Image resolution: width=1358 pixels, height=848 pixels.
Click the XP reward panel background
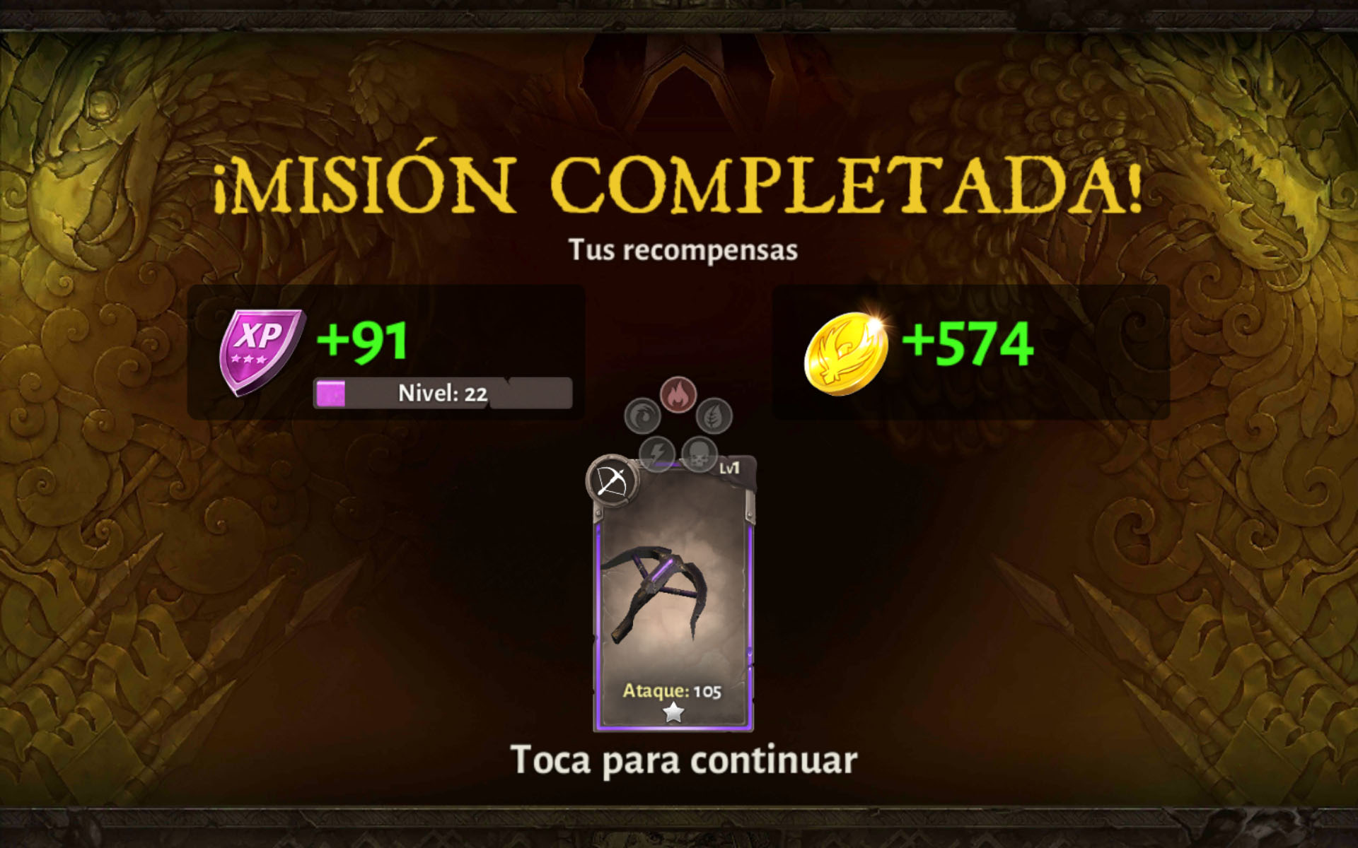[385, 352]
